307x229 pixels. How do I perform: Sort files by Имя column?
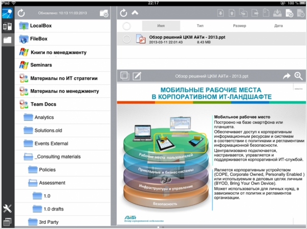pos(161,26)
